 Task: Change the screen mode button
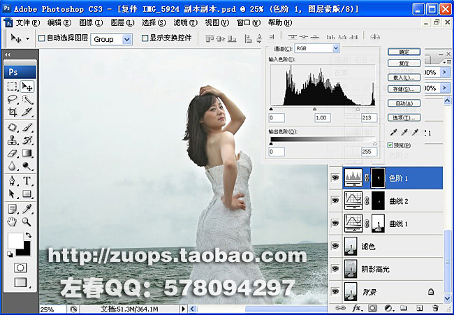[20, 282]
